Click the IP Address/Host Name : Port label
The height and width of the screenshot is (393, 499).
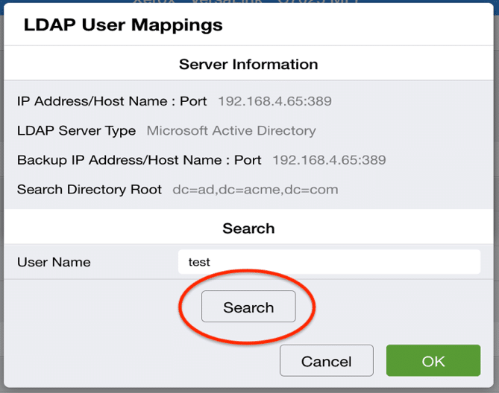point(112,101)
